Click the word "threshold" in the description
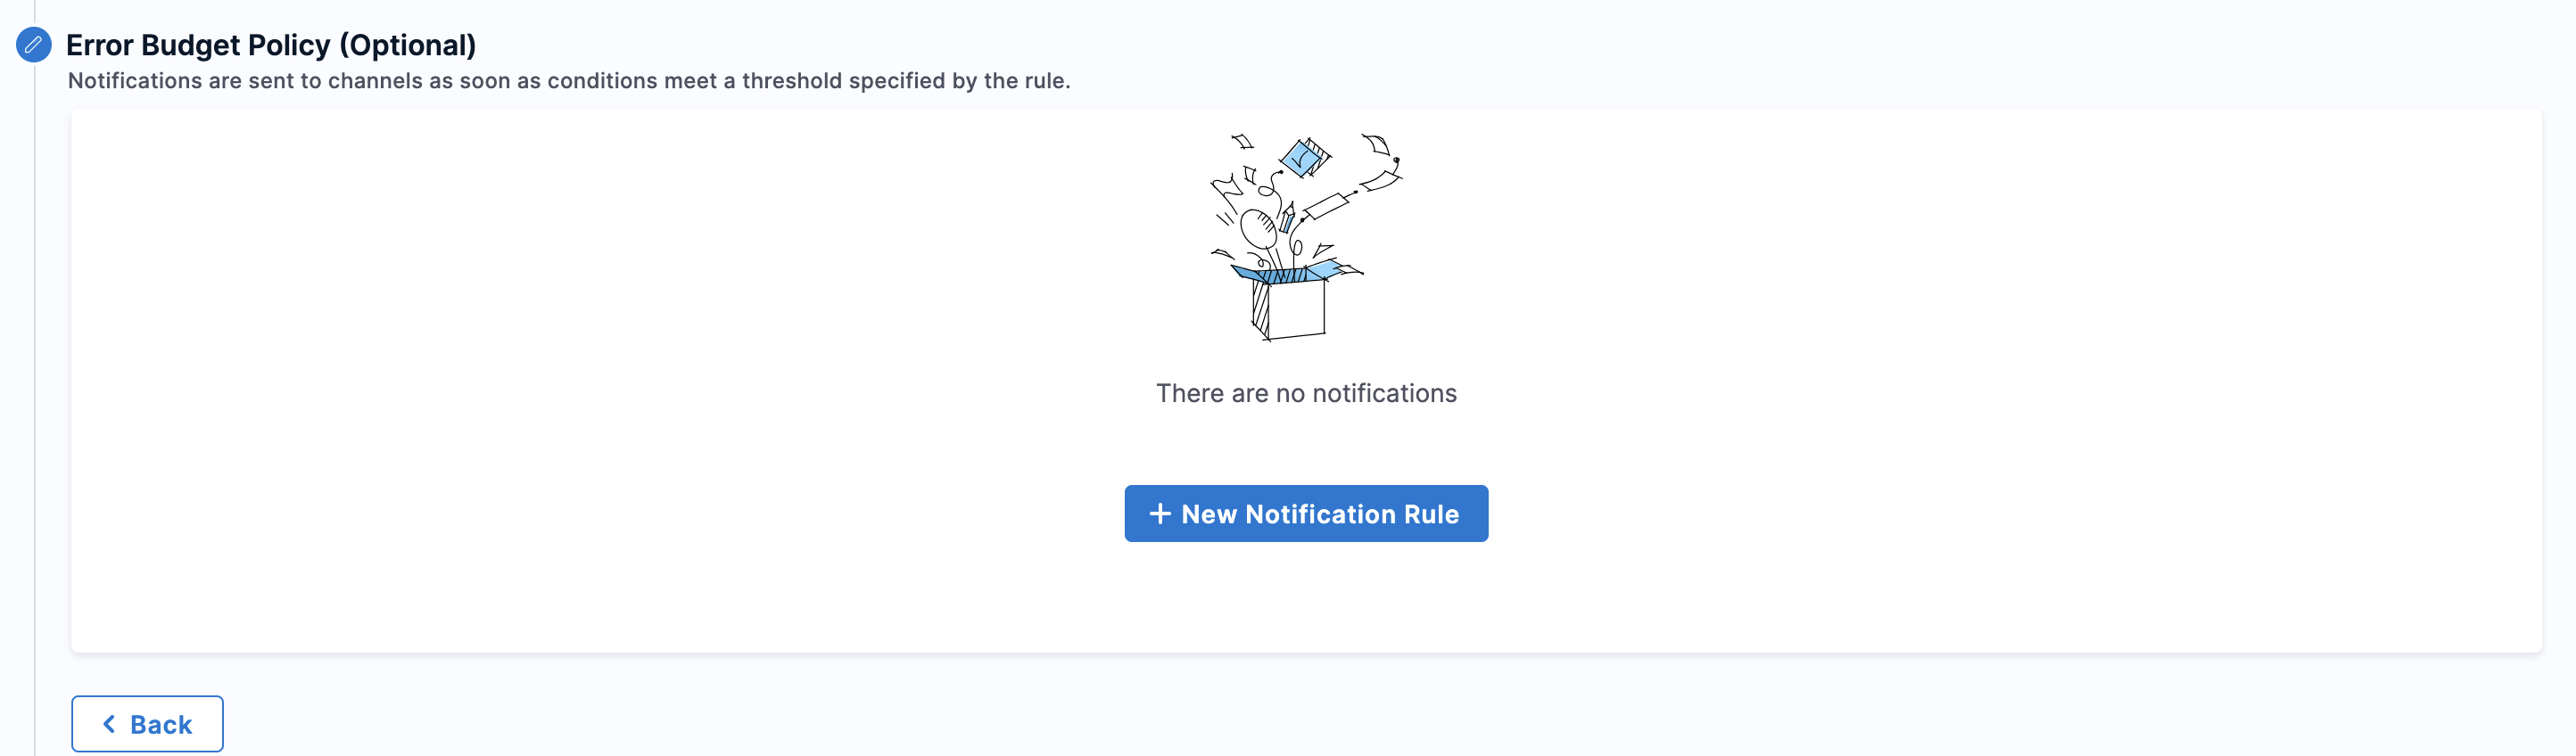This screenshot has height=756, width=2576. coord(792,81)
